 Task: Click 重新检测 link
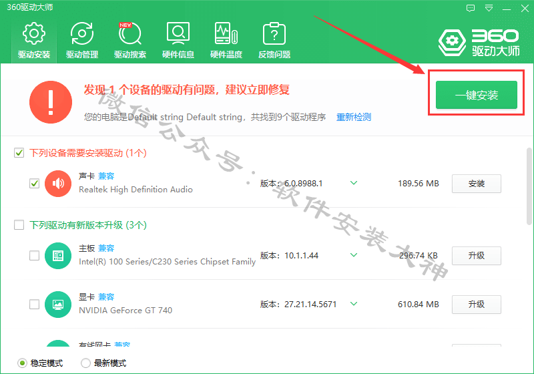[354, 117]
